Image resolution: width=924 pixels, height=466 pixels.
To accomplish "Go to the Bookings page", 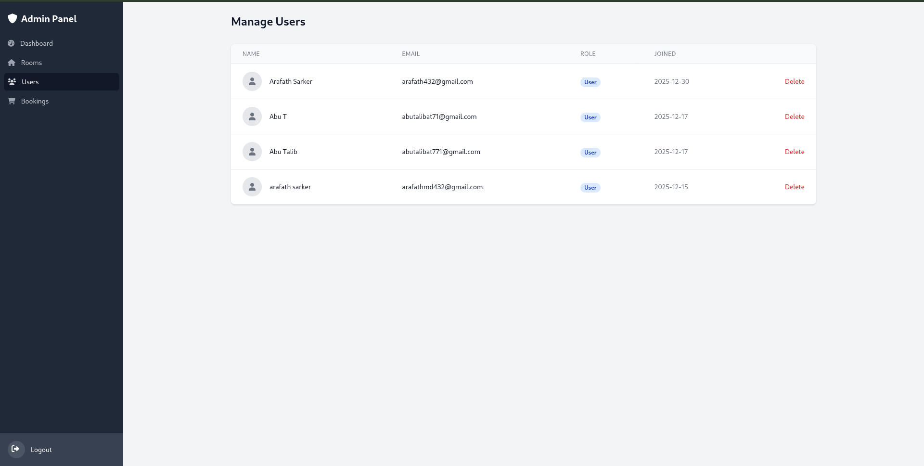I will click(35, 101).
